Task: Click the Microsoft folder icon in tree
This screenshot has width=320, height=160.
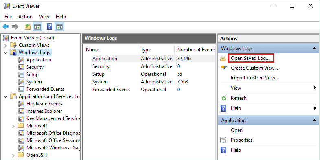Action: click(x=21, y=125)
